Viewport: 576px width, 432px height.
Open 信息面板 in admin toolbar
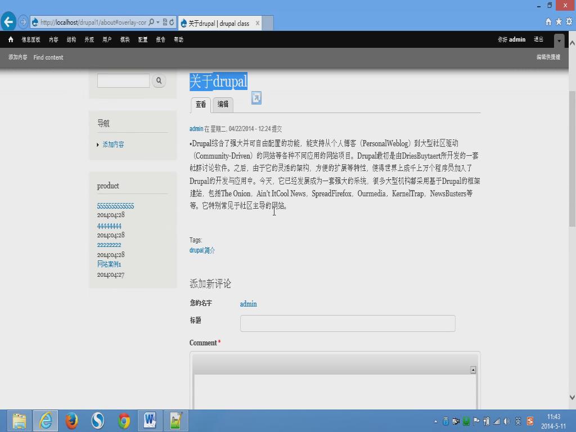31,40
